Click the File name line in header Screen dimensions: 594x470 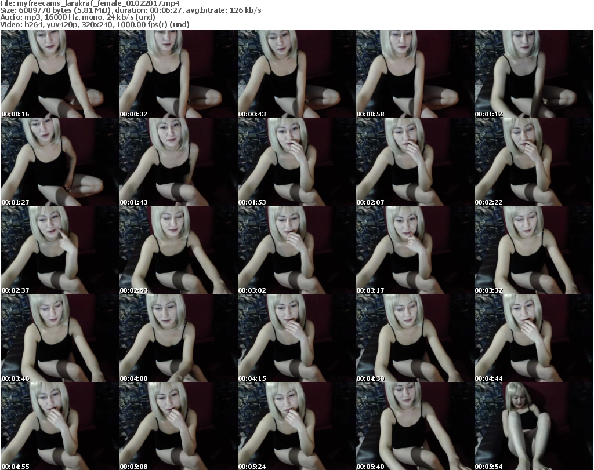coord(90,3)
